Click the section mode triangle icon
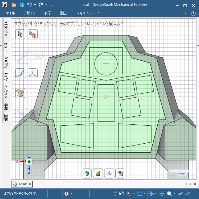This screenshot has height=199, width=199. [109, 174]
